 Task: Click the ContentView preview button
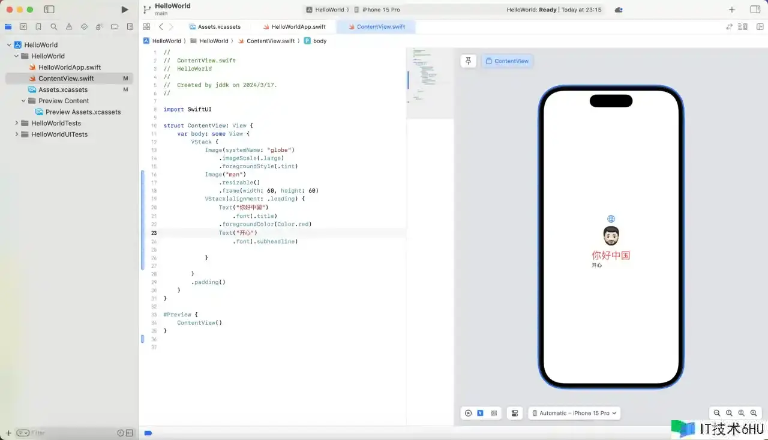(x=507, y=61)
